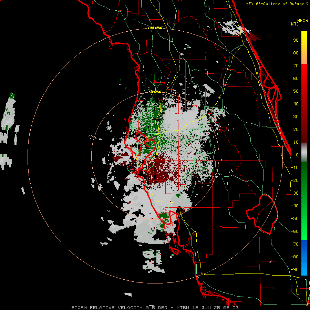The width and height of the screenshot is (310, 310).
Task: Click the 50 NMI range ring label
Action: pyautogui.click(x=155, y=92)
